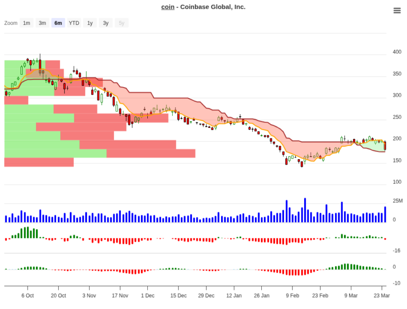Click the disabled 5y zoom button

(121, 23)
